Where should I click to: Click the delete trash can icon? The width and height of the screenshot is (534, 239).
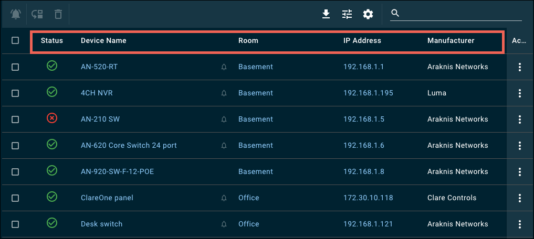(58, 14)
